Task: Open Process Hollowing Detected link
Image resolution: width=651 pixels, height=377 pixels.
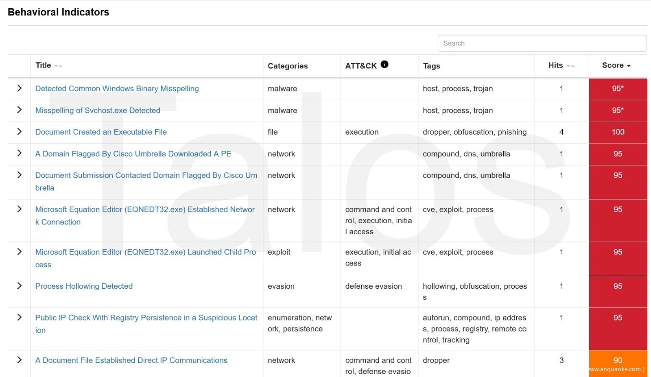Action: click(84, 286)
